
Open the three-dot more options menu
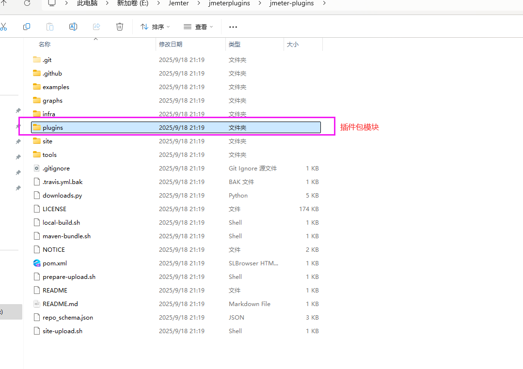233,27
